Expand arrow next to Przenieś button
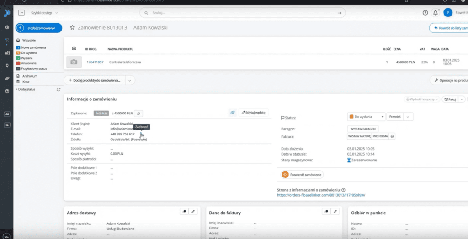468x239 pixels. click(408, 117)
